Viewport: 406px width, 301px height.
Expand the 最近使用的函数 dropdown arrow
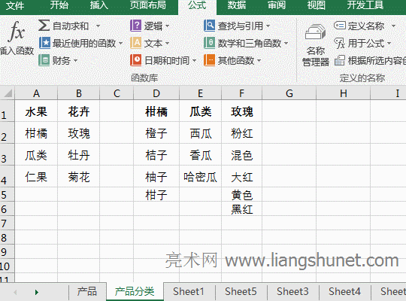(x=120, y=44)
